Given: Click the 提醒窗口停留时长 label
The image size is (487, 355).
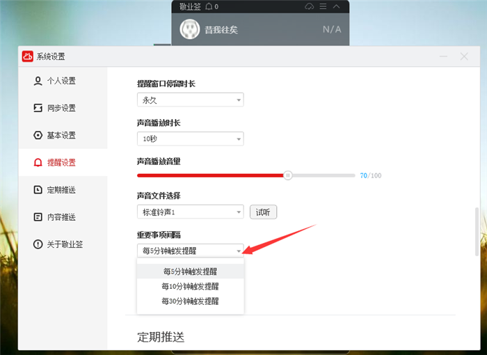Looking at the screenshot, I should [166, 84].
